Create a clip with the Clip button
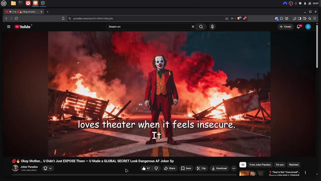Viewport: 321px width, 181px height. (201, 168)
